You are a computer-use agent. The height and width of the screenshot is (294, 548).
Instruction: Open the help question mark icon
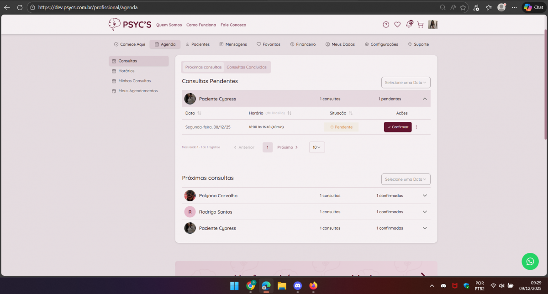pyautogui.click(x=386, y=25)
